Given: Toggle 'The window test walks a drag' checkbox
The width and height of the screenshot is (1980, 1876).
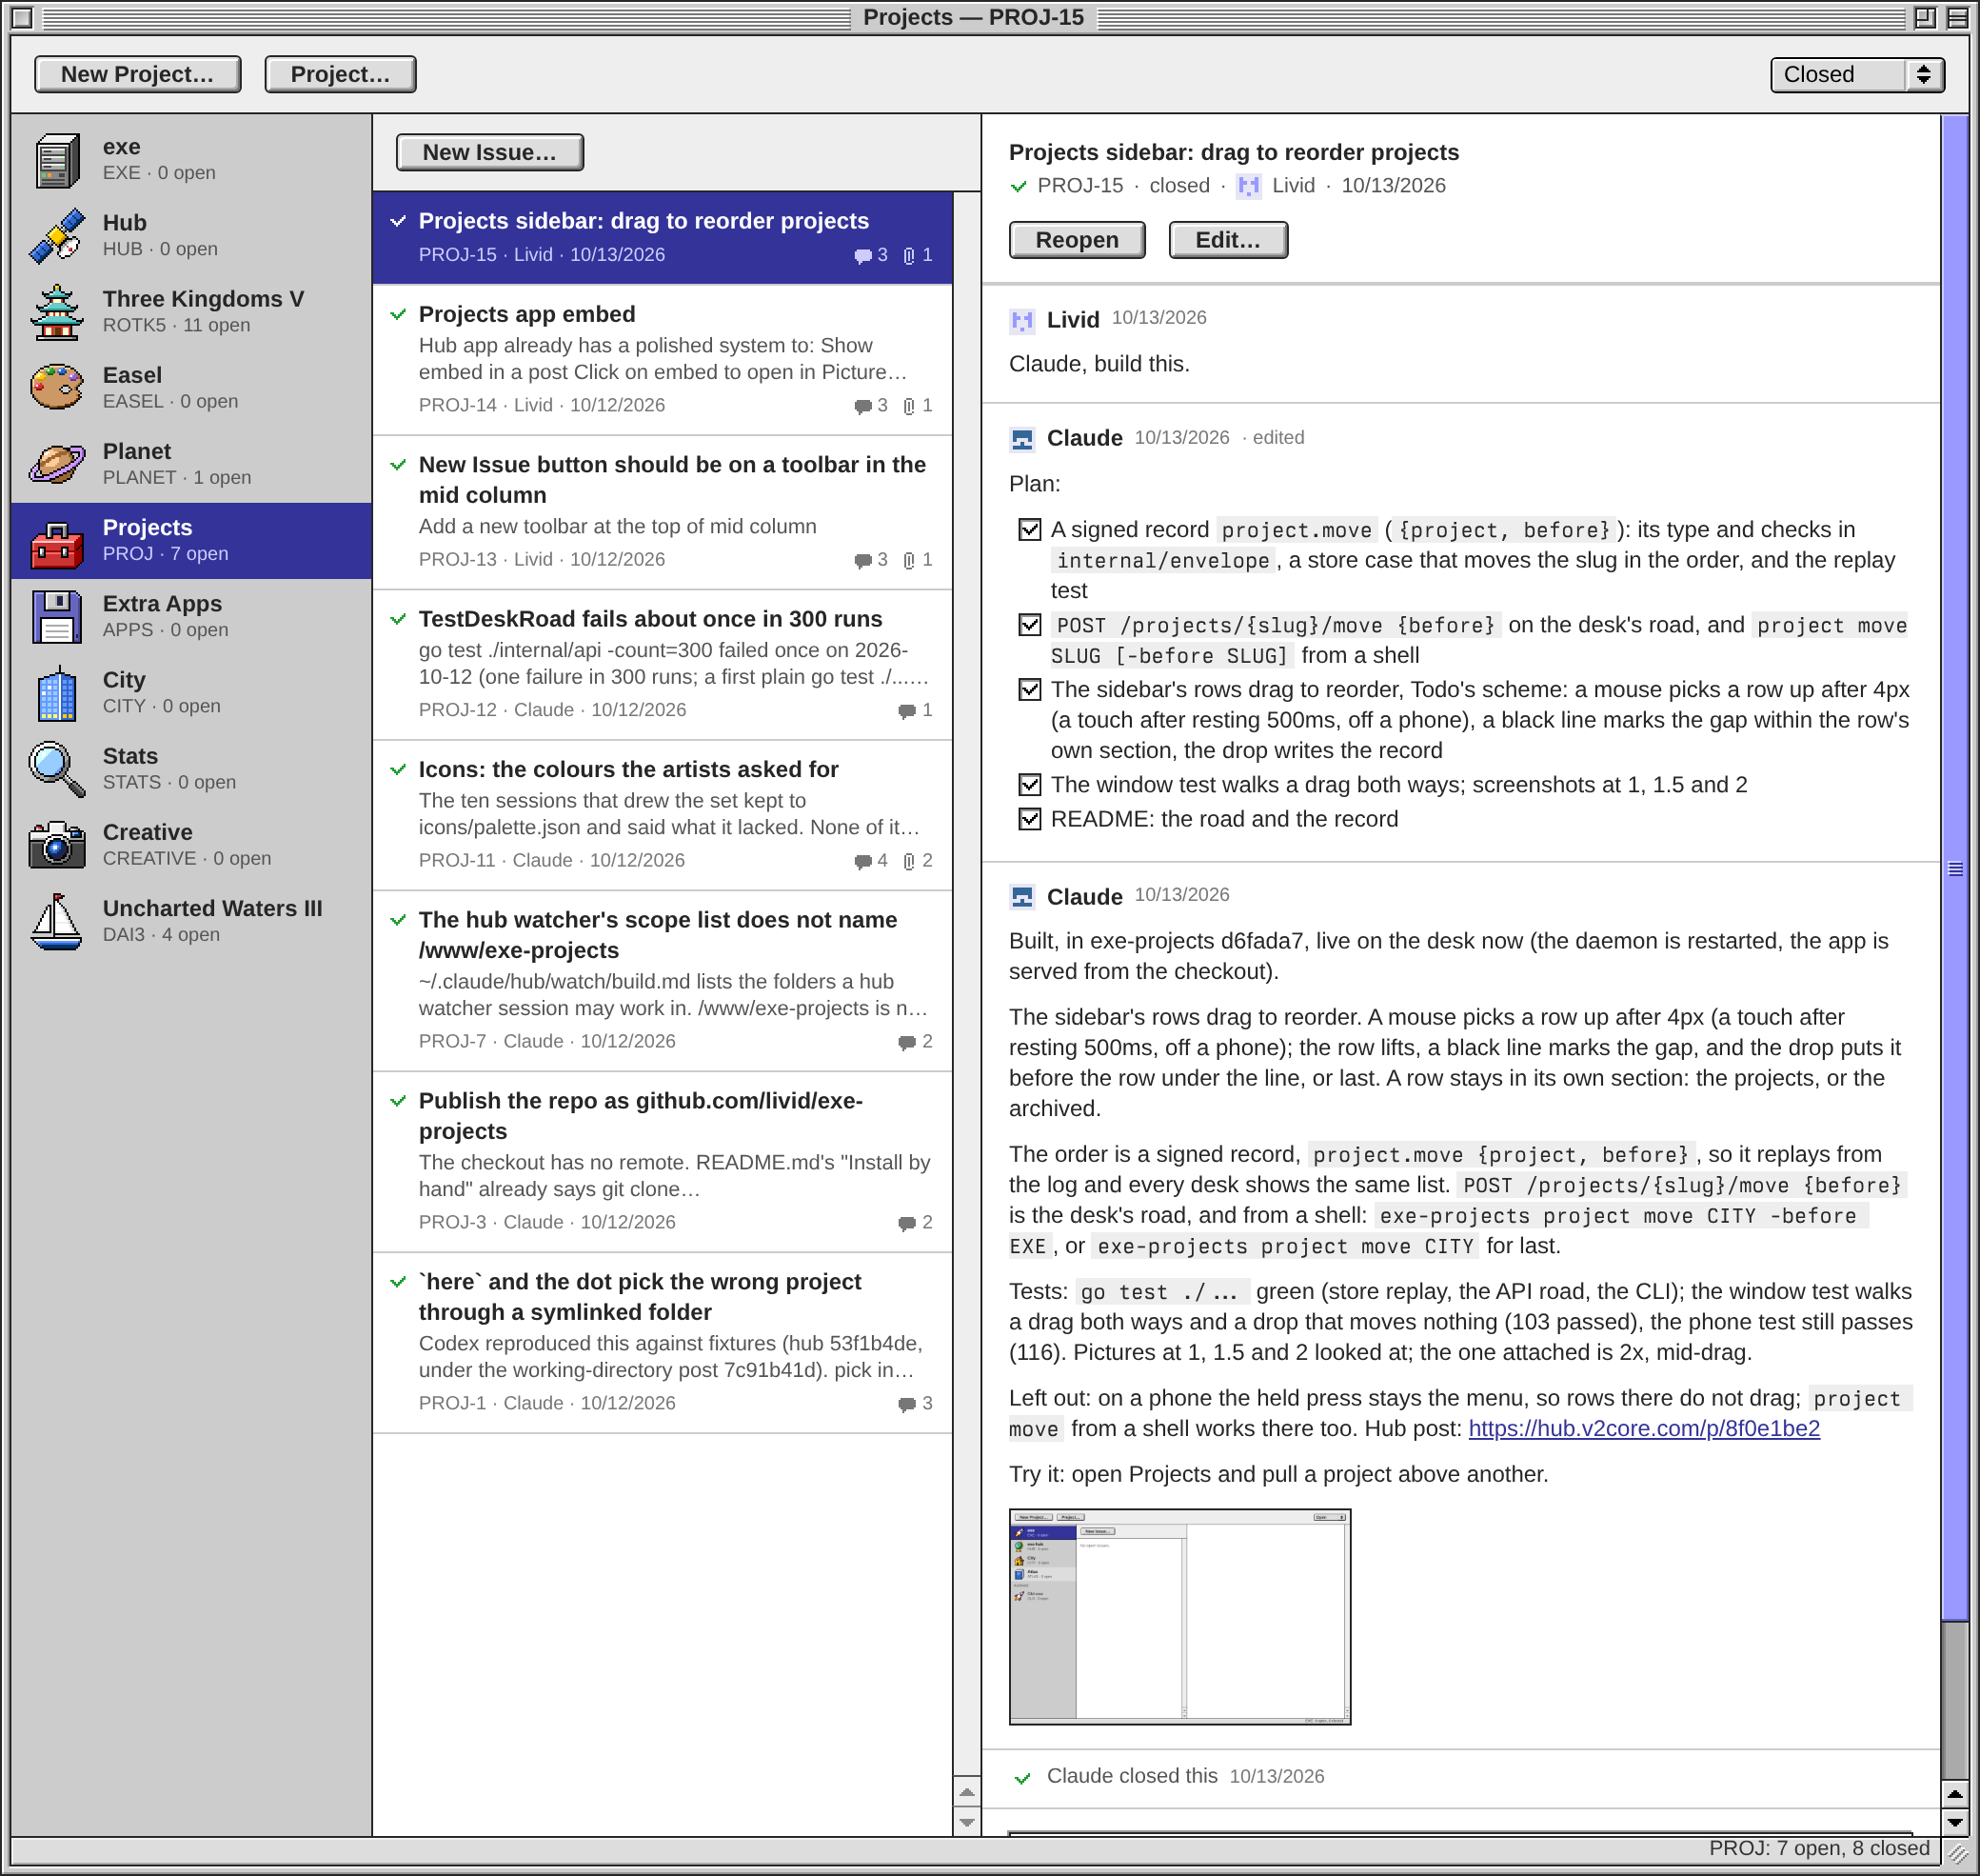Looking at the screenshot, I should 1029,785.
